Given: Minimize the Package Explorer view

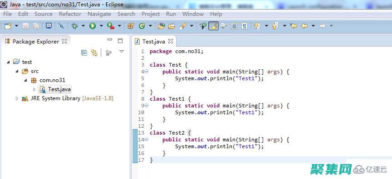Looking at the screenshot, I should 110,40.
